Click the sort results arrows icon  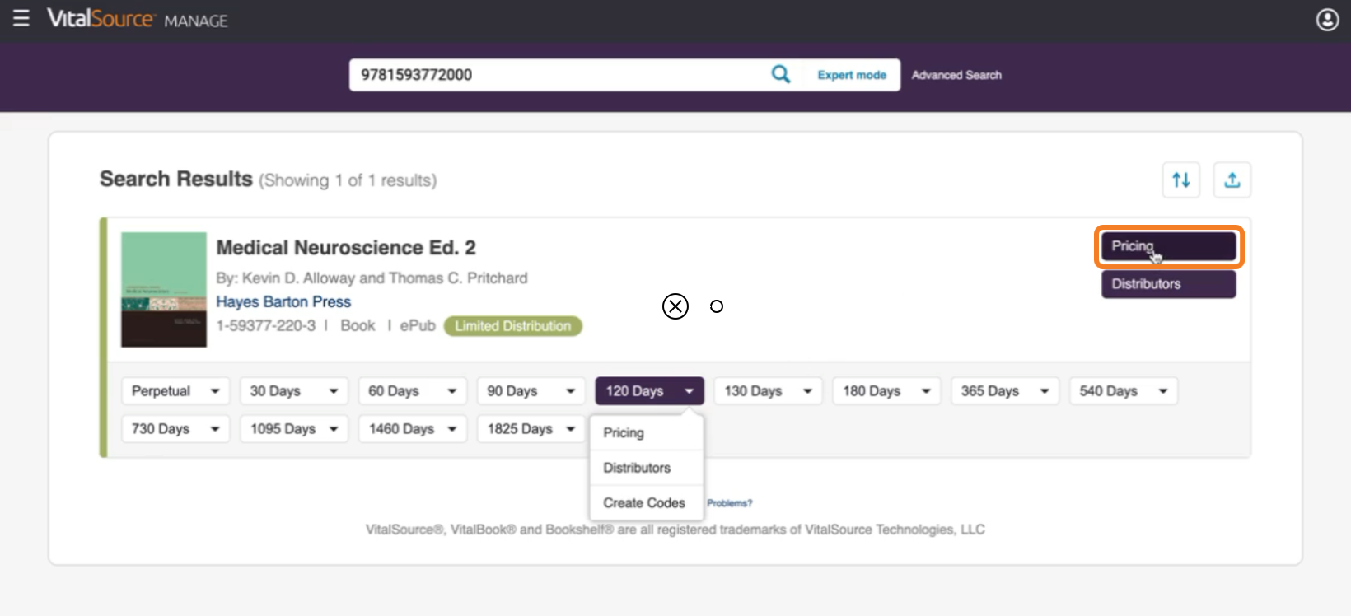point(1181,180)
